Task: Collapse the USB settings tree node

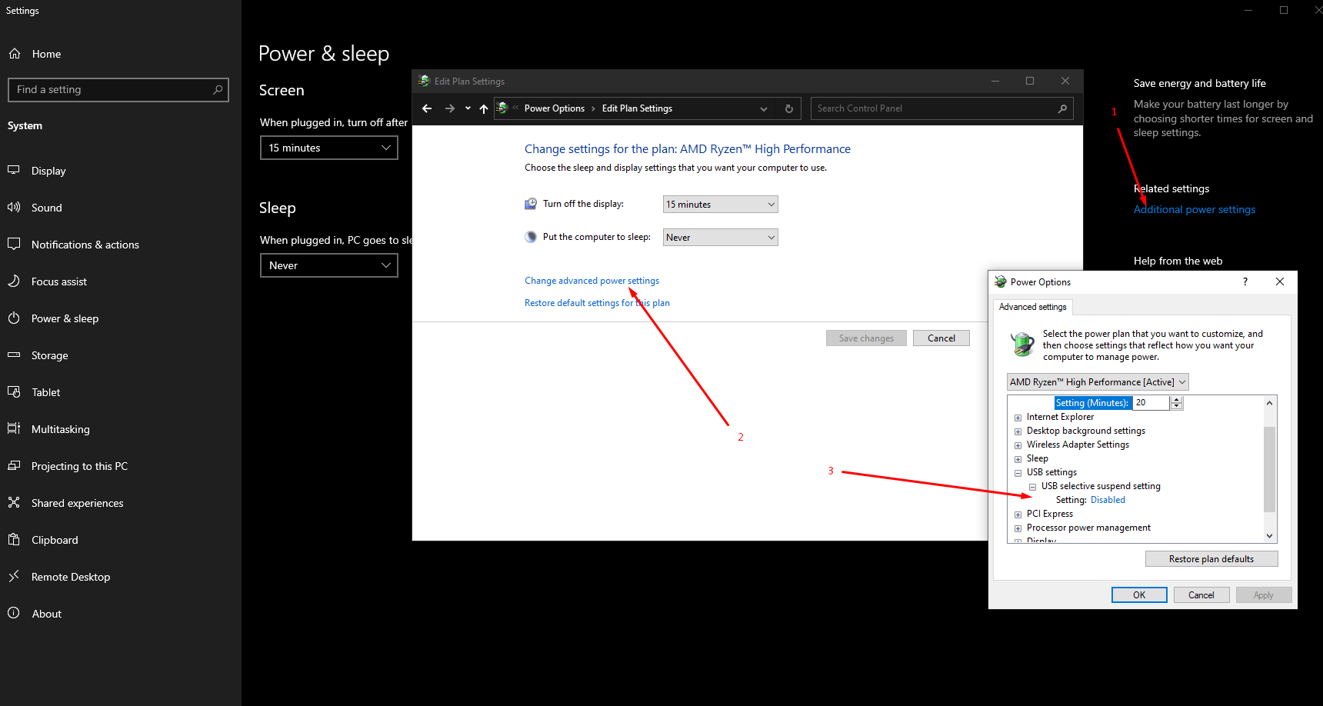Action: point(1018,473)
